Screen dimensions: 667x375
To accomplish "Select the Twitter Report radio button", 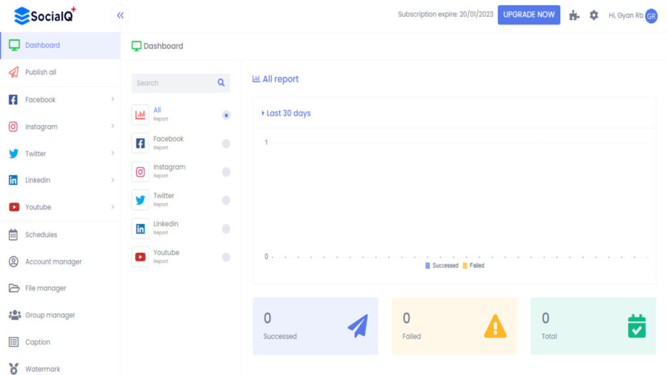I will coord(226,201).
